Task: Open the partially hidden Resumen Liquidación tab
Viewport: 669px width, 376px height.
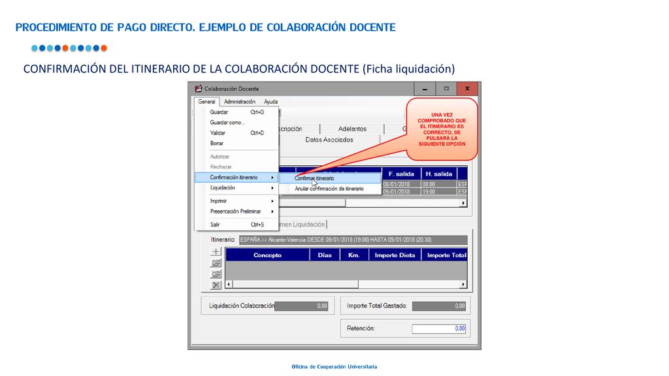Action: tap(302, 225)
